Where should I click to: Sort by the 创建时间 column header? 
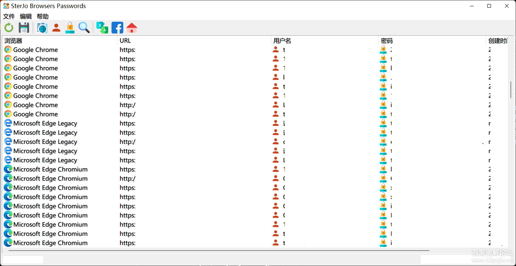497,40
